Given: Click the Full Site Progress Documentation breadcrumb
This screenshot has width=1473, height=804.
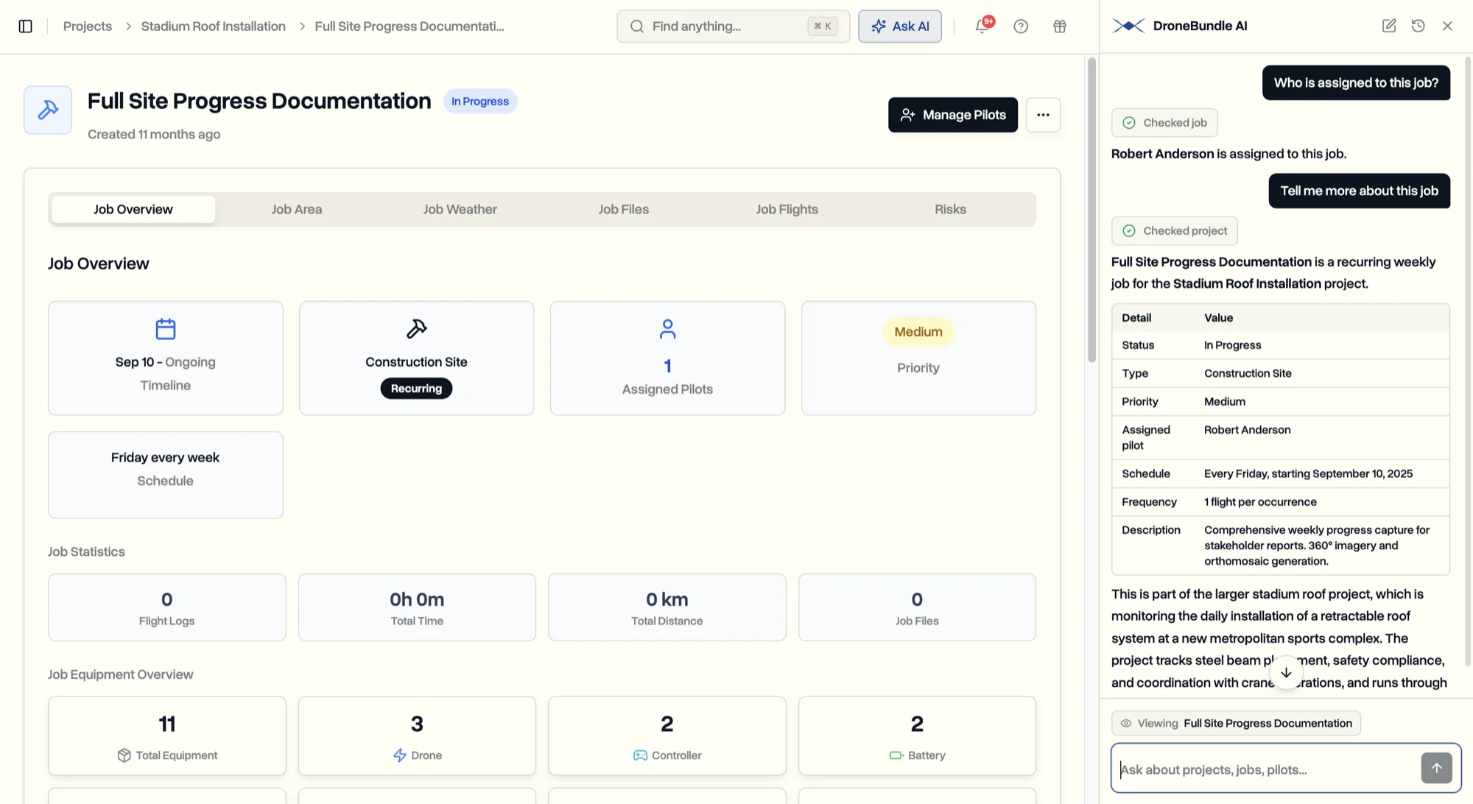Looking at the screenshot, I should (409, 27).
